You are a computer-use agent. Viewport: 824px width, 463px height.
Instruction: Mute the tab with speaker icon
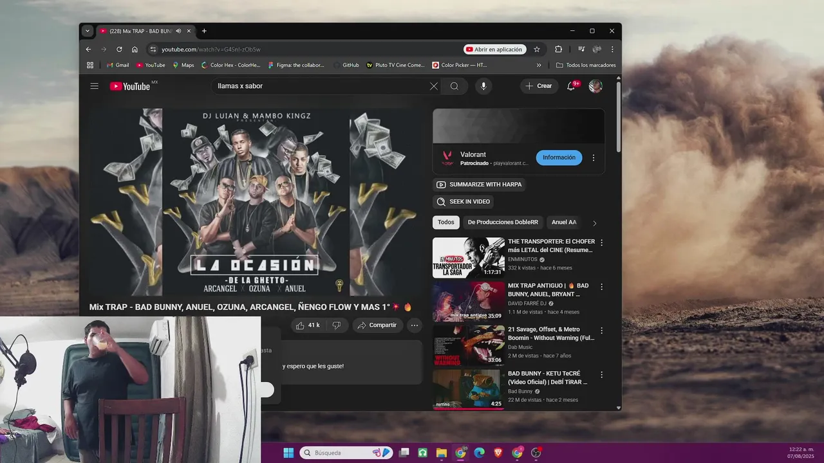pos(178,31)
